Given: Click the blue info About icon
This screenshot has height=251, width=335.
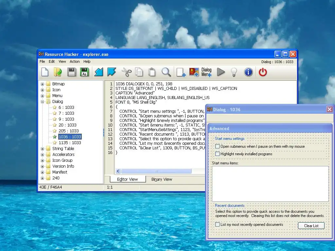Looking at the screenshot, I should pos(248,72).
